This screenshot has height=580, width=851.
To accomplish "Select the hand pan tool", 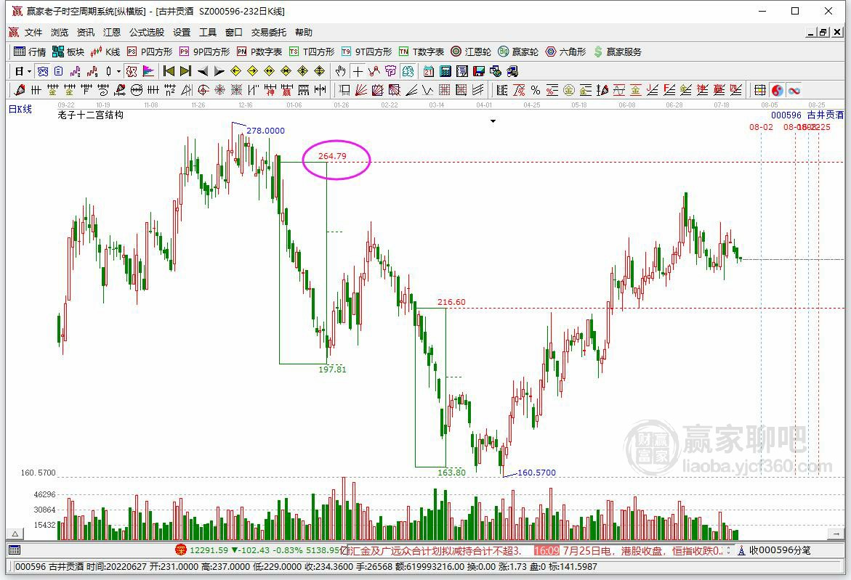I will [340, 71].
